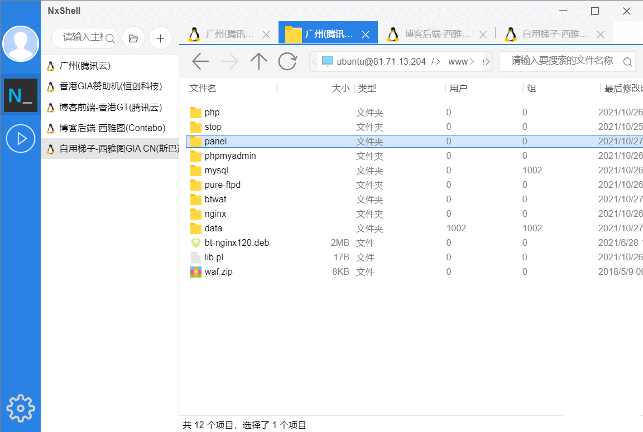Image resolution: width=643 pixels, height=432 pixels.
Task: Select file bt-nginx120.deb
Action: [237, 243]
